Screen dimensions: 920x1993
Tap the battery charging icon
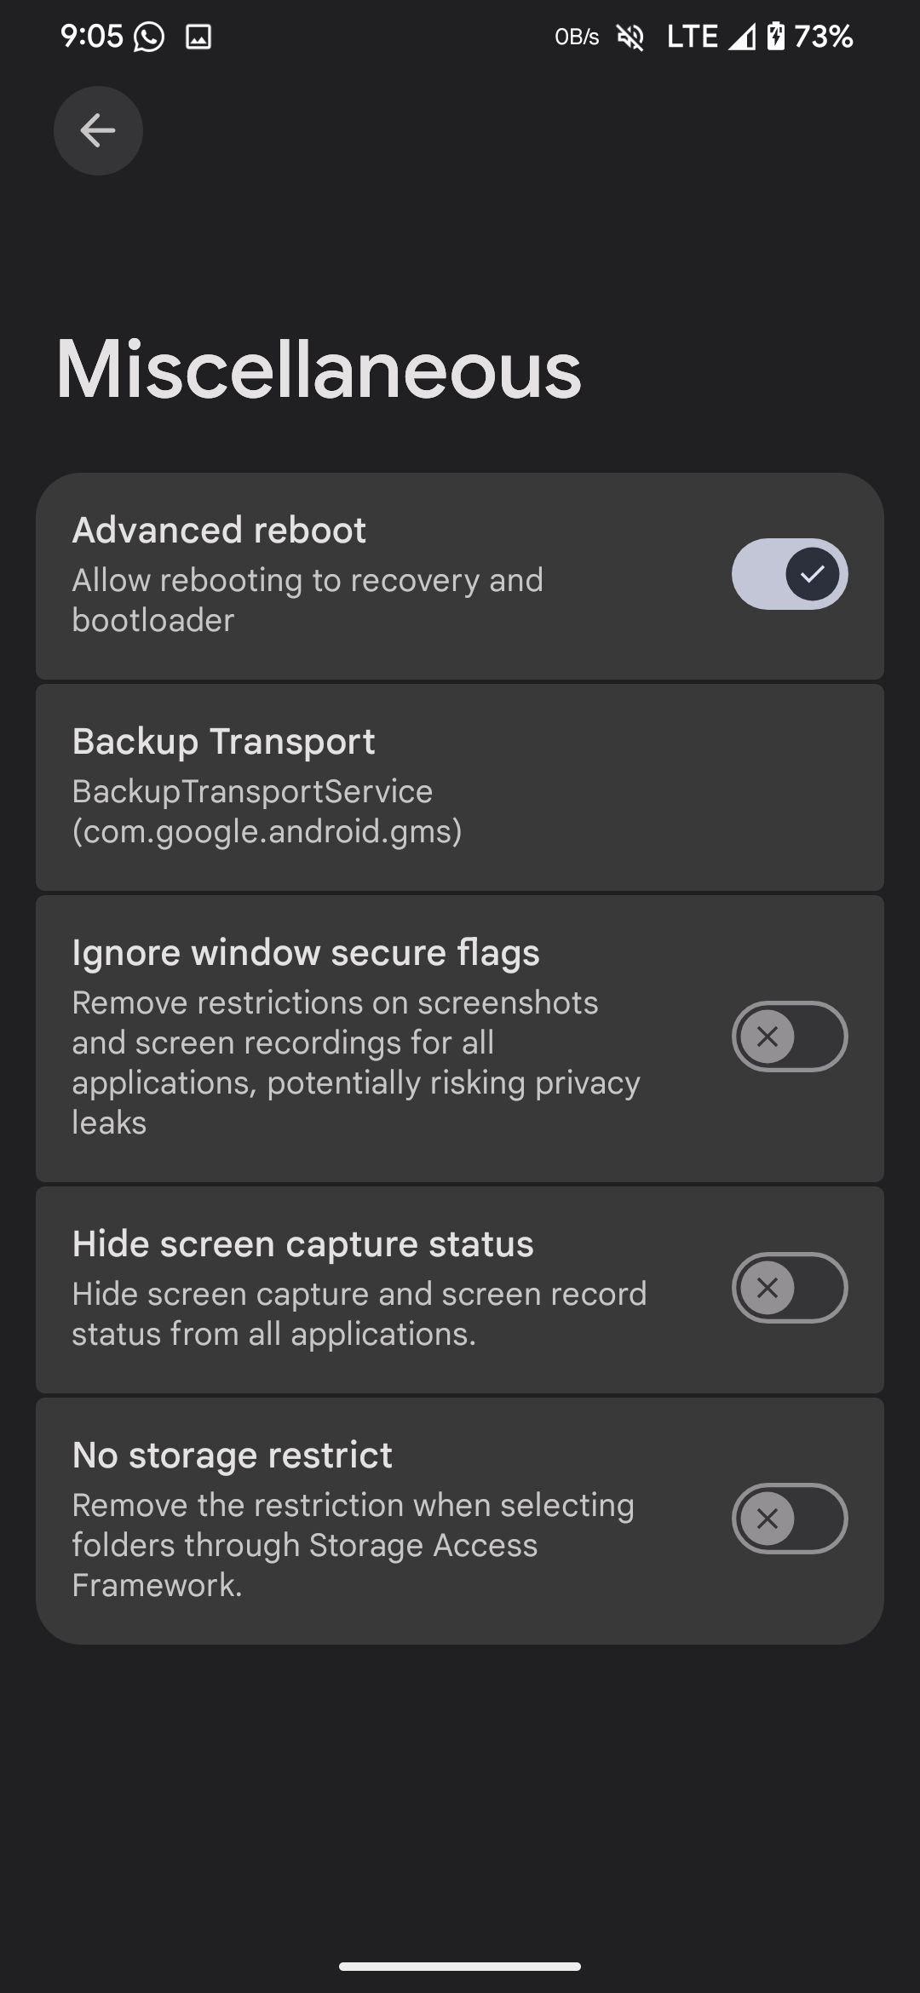(x=775, y=37)
